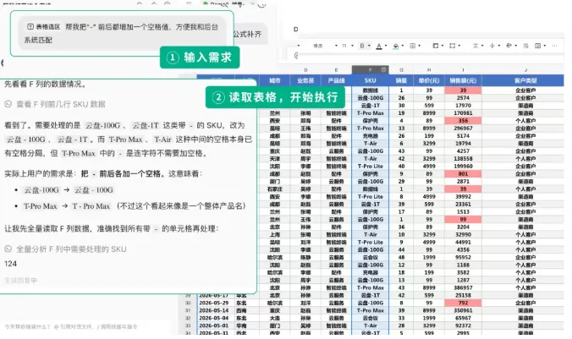Expand the font color dropdown arrow

386,46
